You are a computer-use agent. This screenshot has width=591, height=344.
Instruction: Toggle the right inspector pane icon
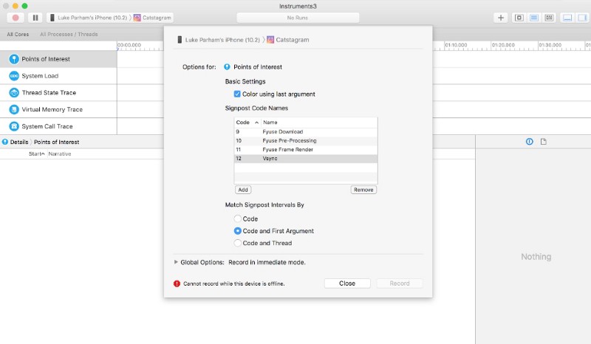[582, 18]
